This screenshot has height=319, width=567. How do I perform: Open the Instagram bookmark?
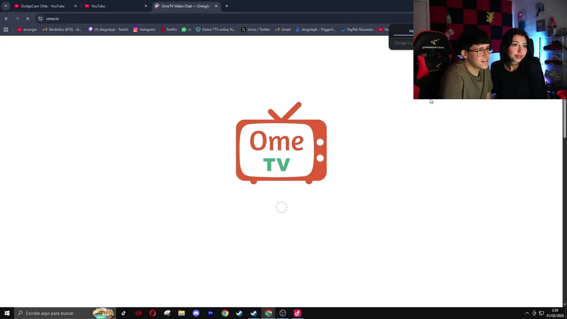(x=144, y=30)
